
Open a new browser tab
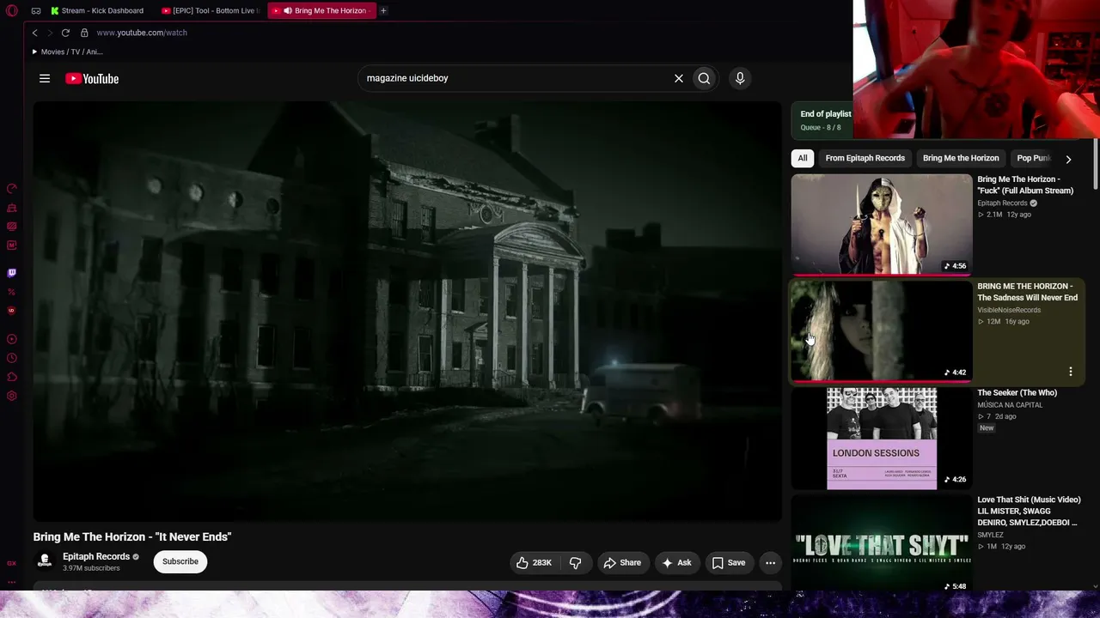point(383,10)
